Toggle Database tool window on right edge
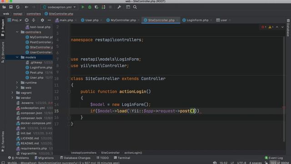Viewport: 291px width, 164px height. 288,28
